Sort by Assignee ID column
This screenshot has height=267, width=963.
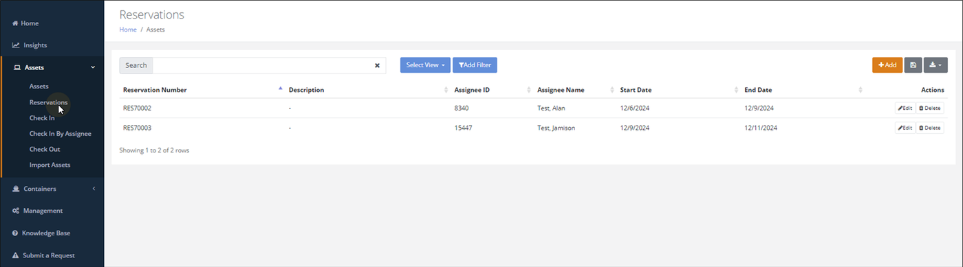pos(529,90)
